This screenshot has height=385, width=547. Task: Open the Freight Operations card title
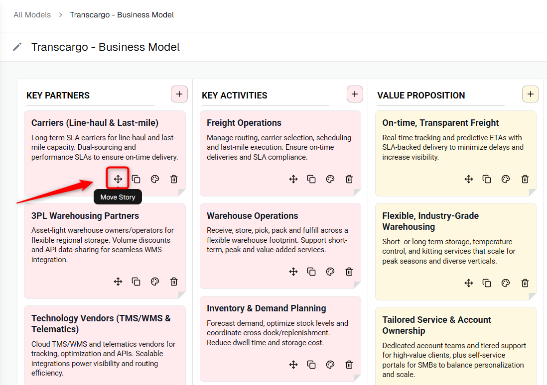244,123
